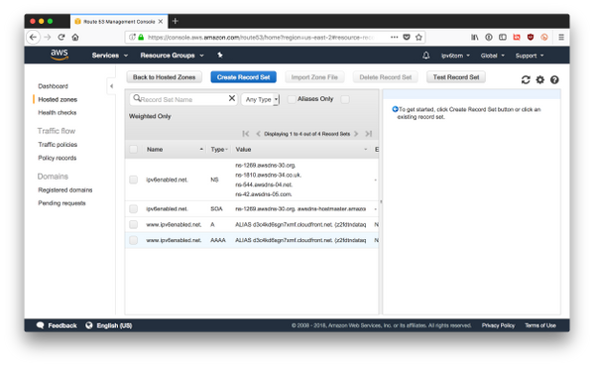The image size is (594, 366).
Task: Open Policy records in the sidebar
Action: coord(58,158)
